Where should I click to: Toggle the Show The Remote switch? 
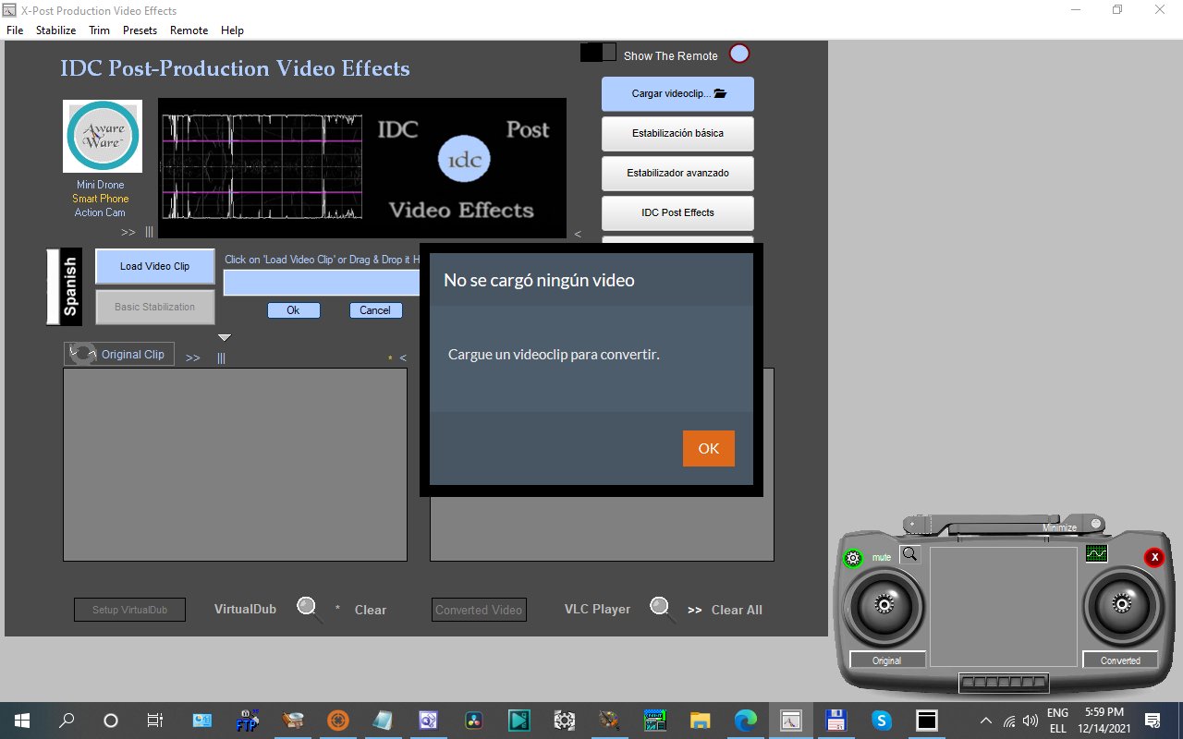598,53
